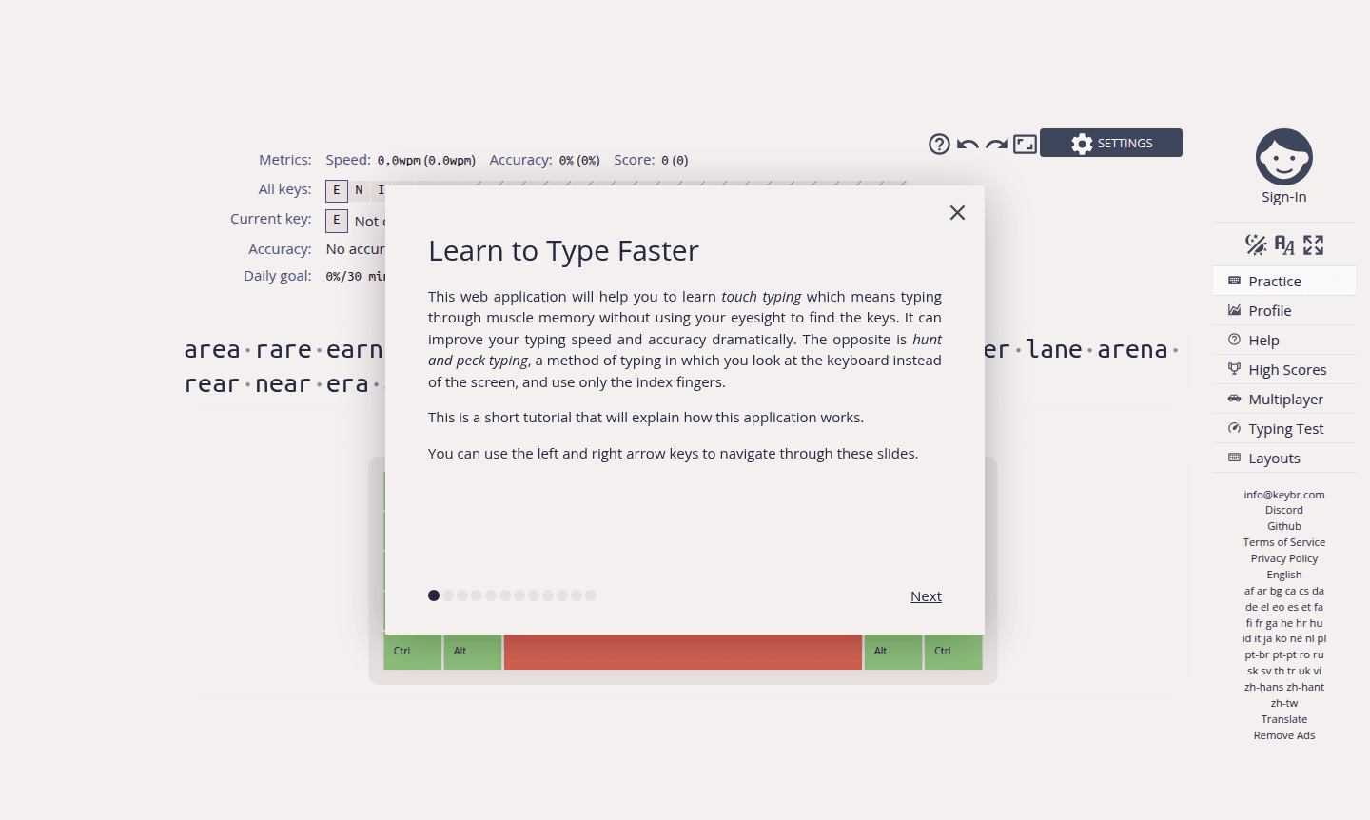Open the help circle icon in top toolbar

click(939, 144)
